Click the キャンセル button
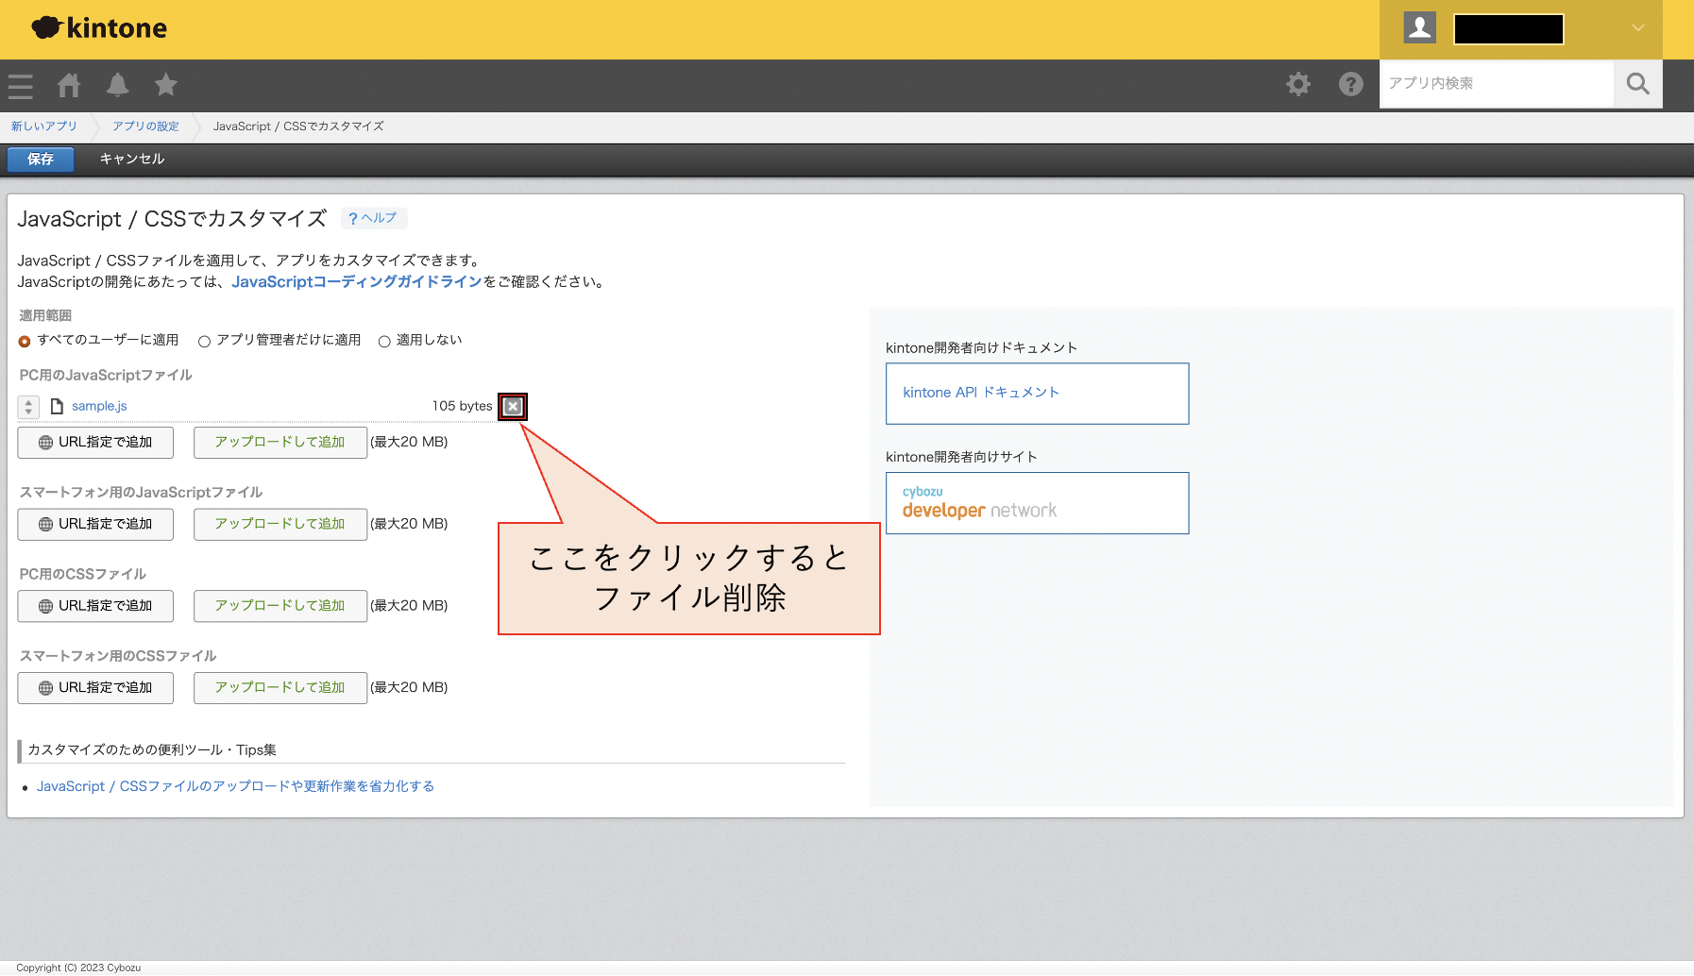Image resolution: width=1694 pixels, height=976 pixels. tap(132, 160)
